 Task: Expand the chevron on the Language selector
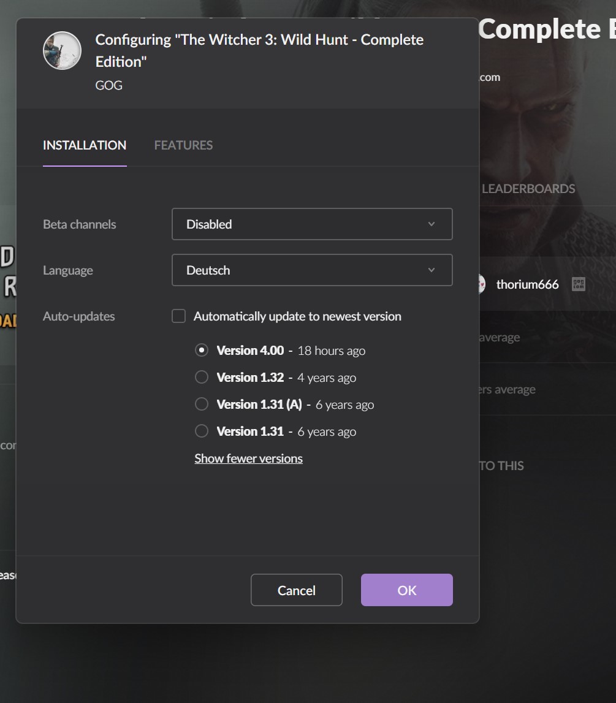(431, 270)
